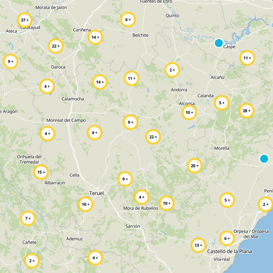The width and height of the screenshot is (273, 273).
Task: Click the 28+ cluster marker
Action: [x=246, y=111]
